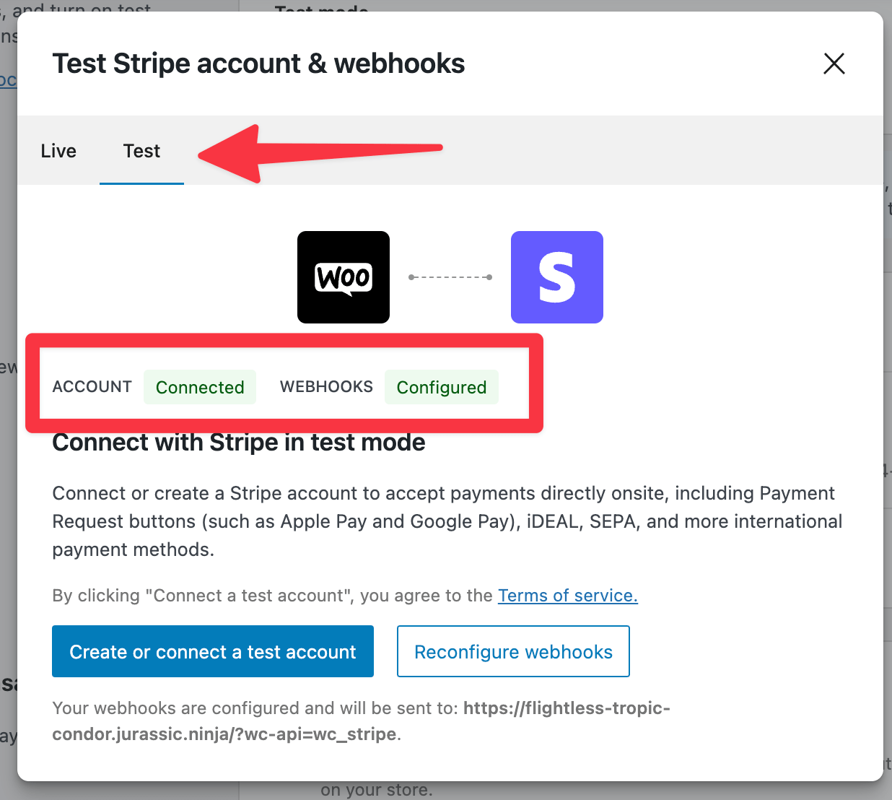Select the Test tab
The width and height of the screenshot is (892, 800).
(141, 151)
